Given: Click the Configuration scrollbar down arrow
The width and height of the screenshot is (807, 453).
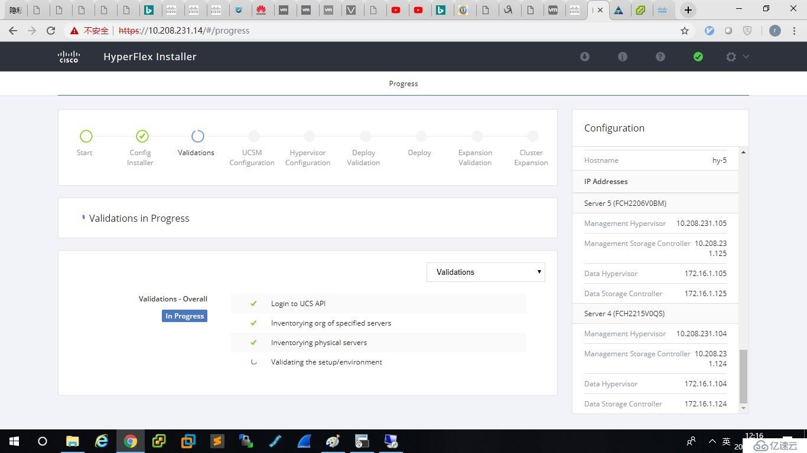Looking at the screenshot, I should [x=743, y=408].
